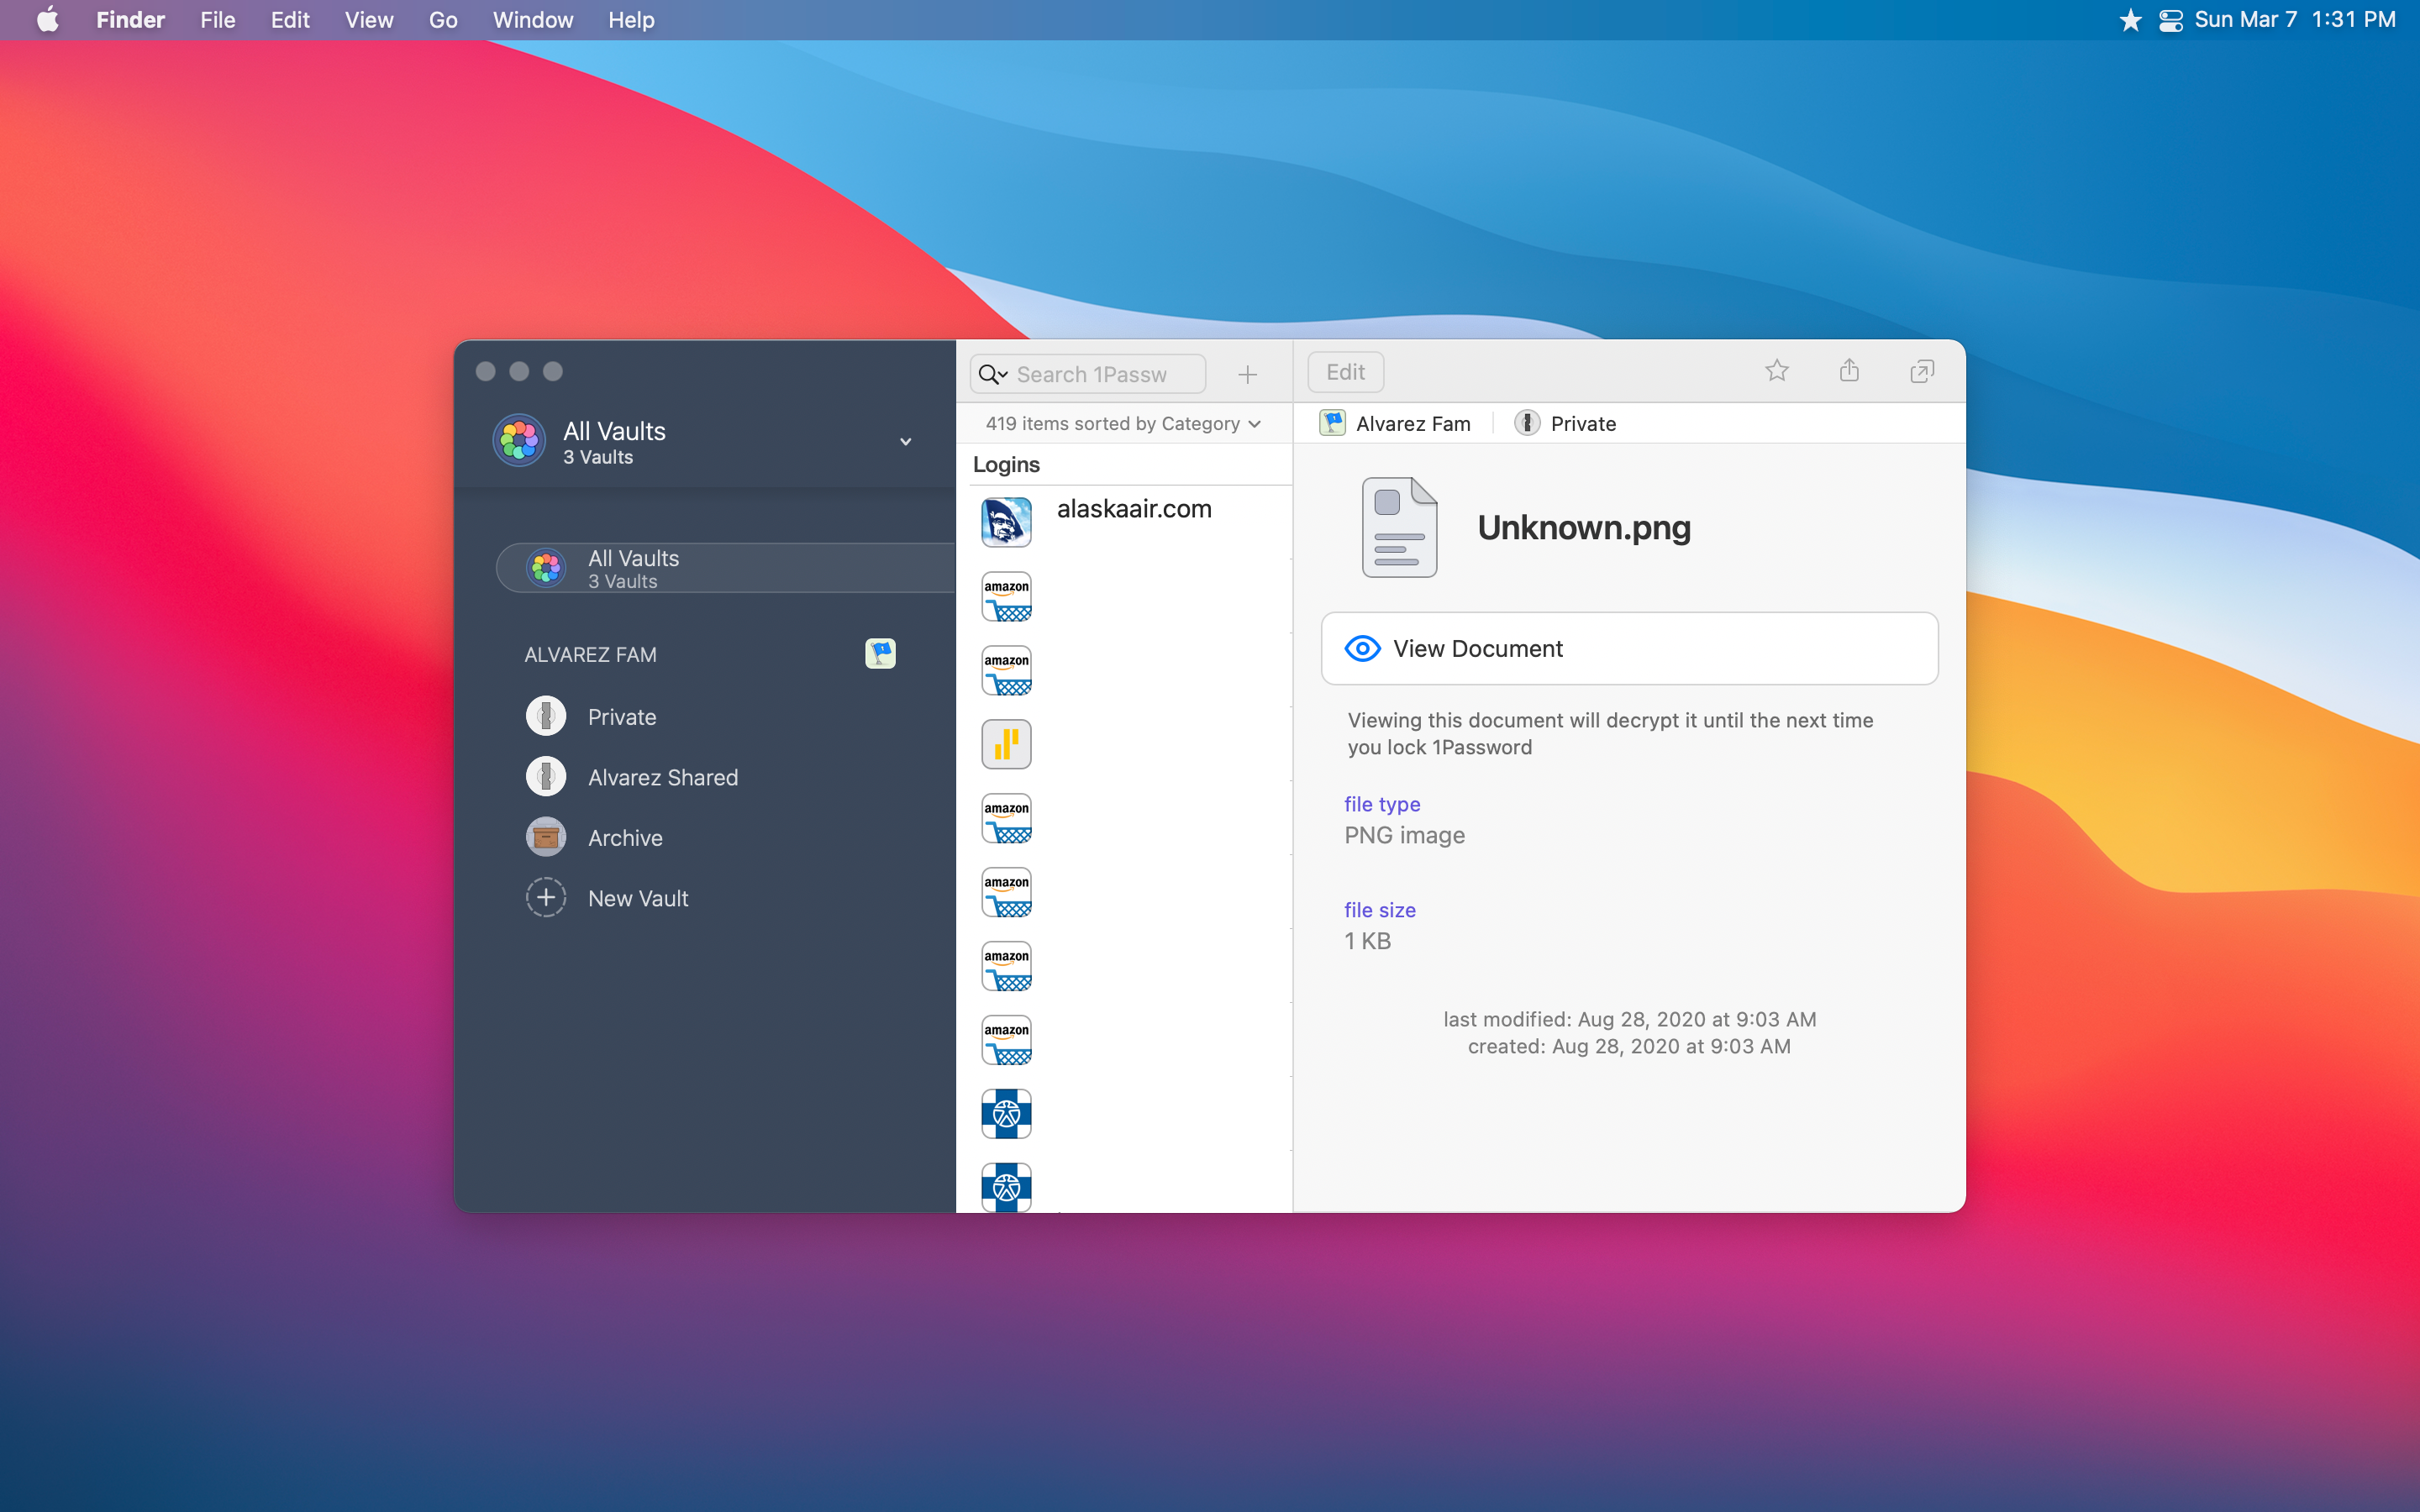
Task: Select the first blue star-cross login icon
Action: click(x=1006, y=1114)
